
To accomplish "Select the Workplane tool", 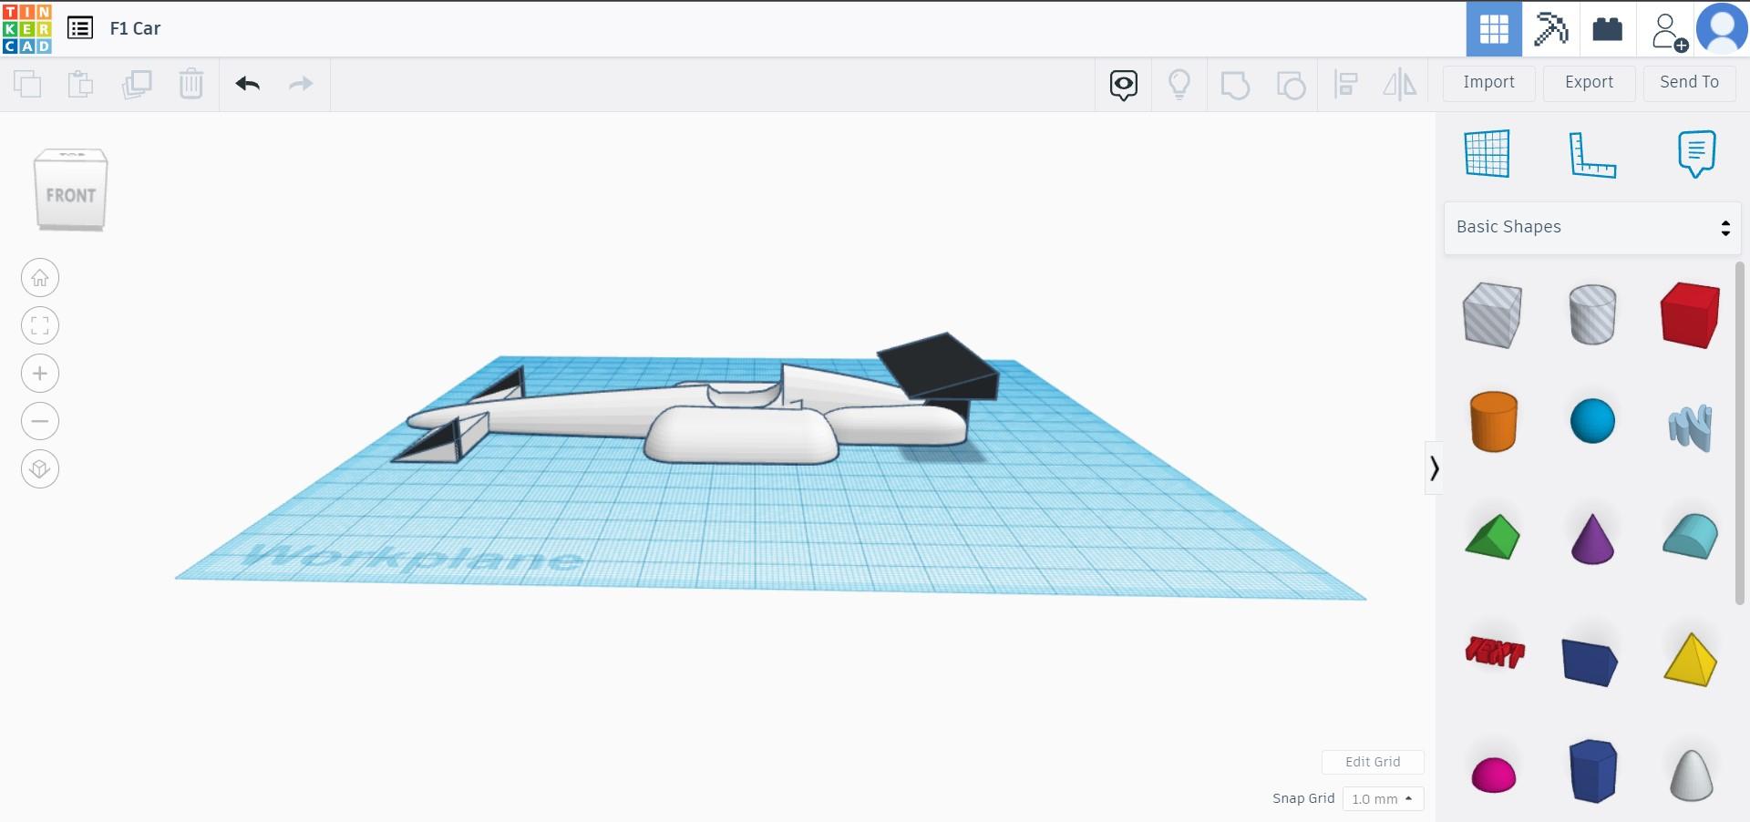I will pyautogui.click(x=1487, y=153).
